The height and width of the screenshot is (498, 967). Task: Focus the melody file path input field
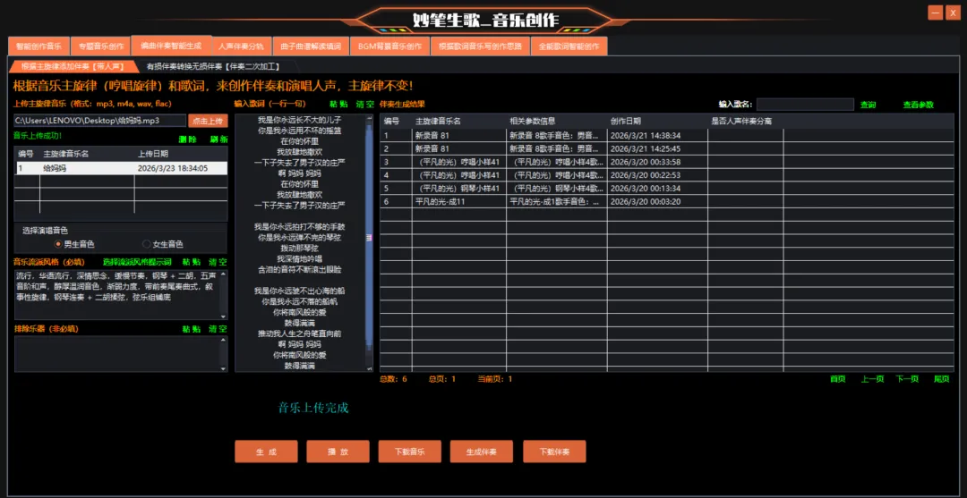[100, 121]
